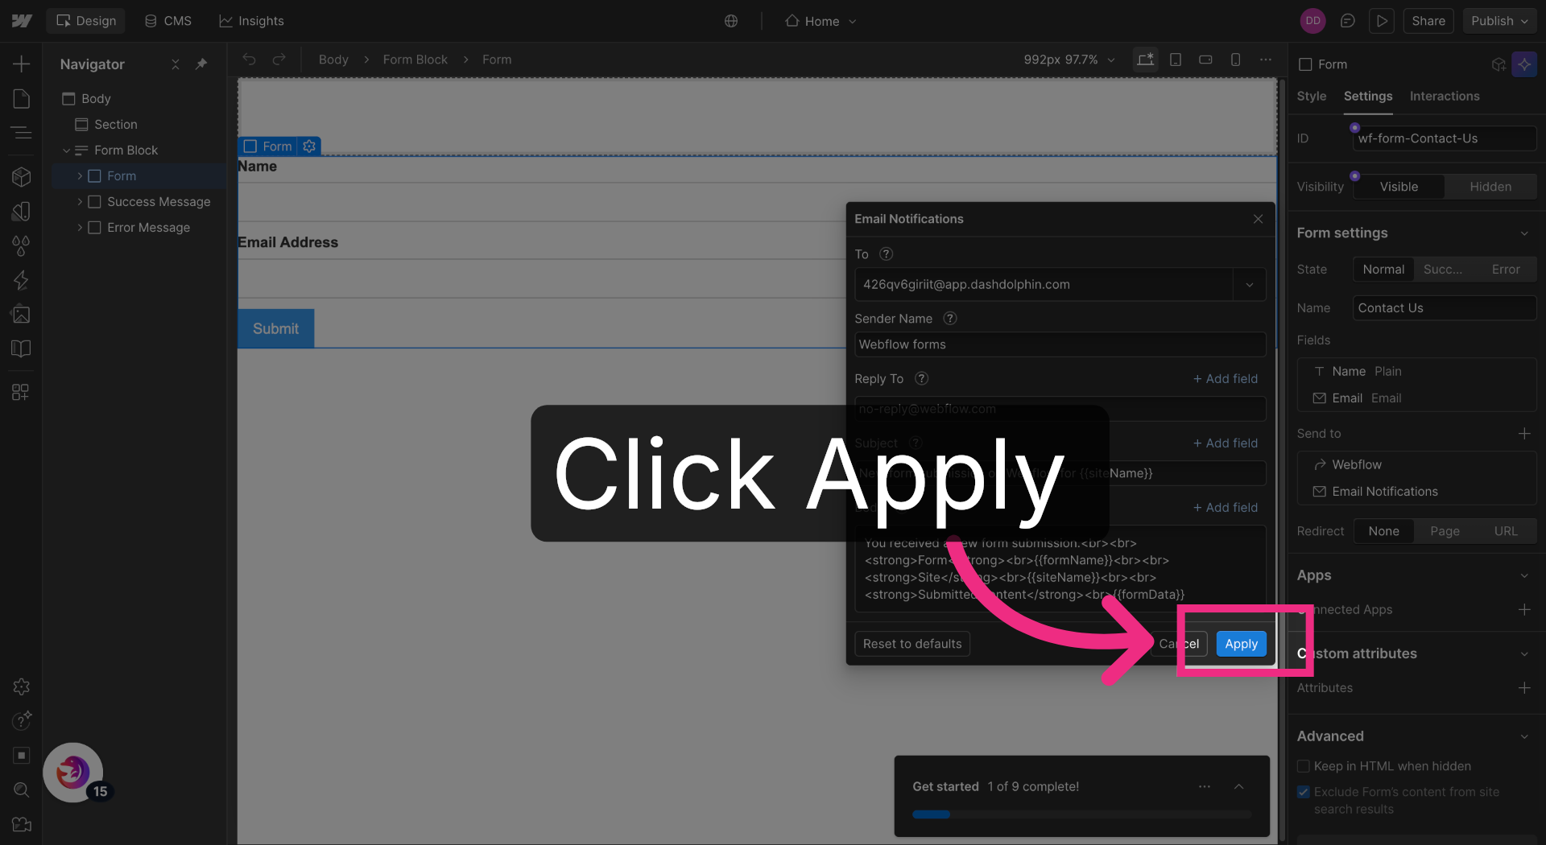Collapse the Get started checklist

[1239, 787]
